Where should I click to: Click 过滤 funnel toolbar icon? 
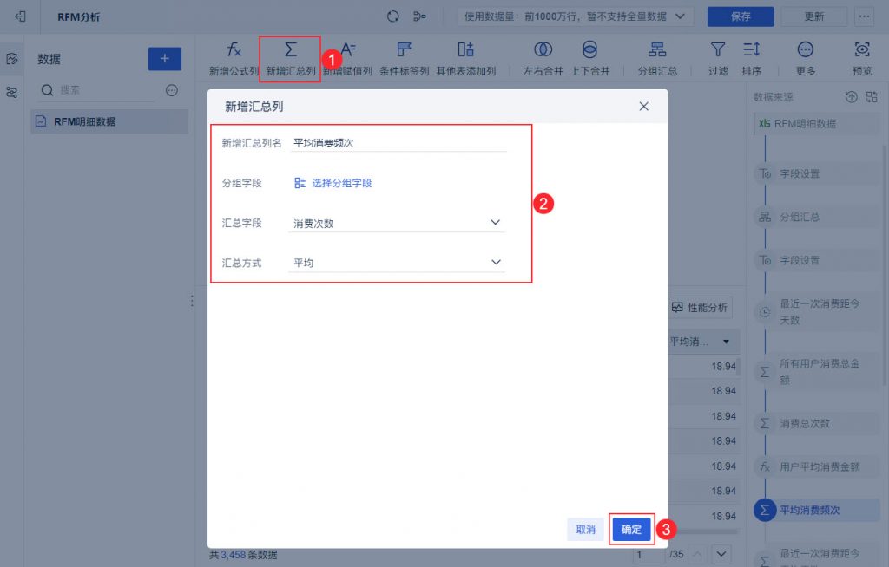(718, 59)
